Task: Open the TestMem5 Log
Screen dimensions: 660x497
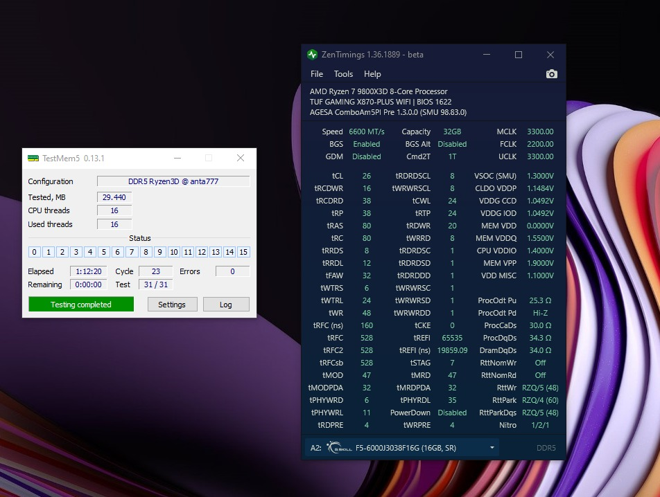Action: click(x=226, y=305)
